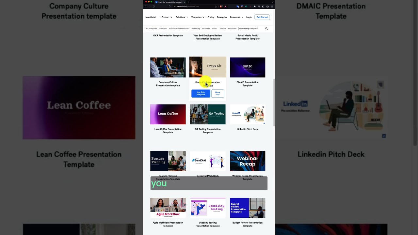Screen dimensions: 418x235
Task: Expand the Product dropdown menu
Action: pyautogui.click(x=167, y=17)
